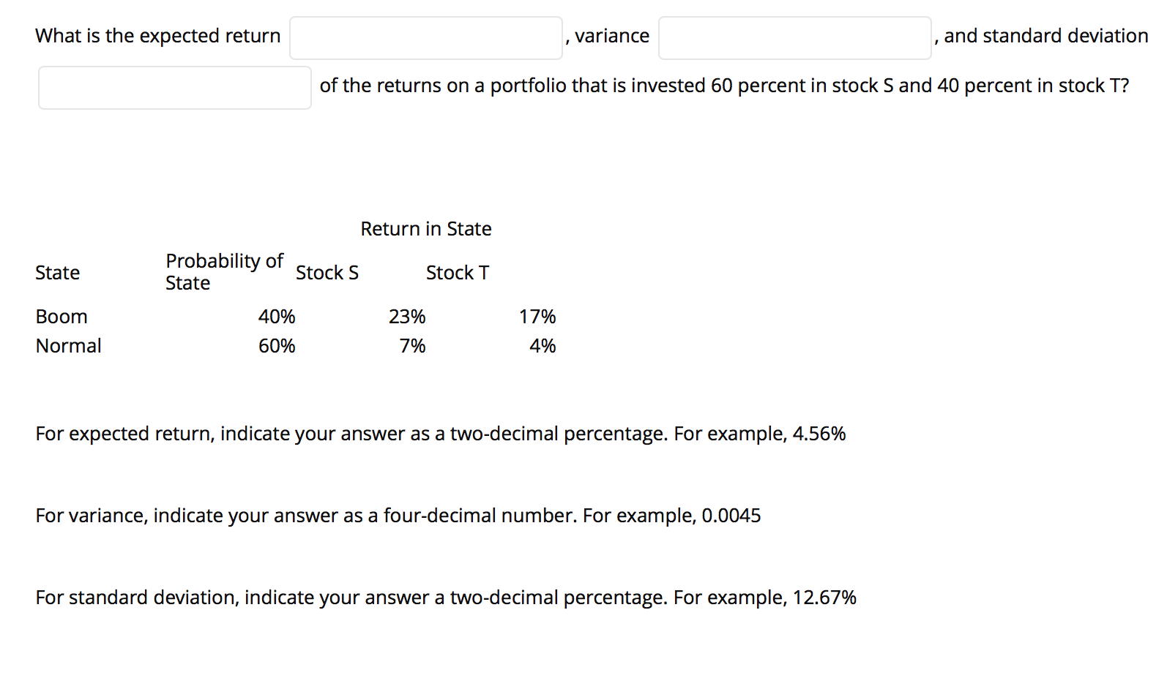Click the 'Boom' row label
1167x689 pixels.
(x=61, y=316)
